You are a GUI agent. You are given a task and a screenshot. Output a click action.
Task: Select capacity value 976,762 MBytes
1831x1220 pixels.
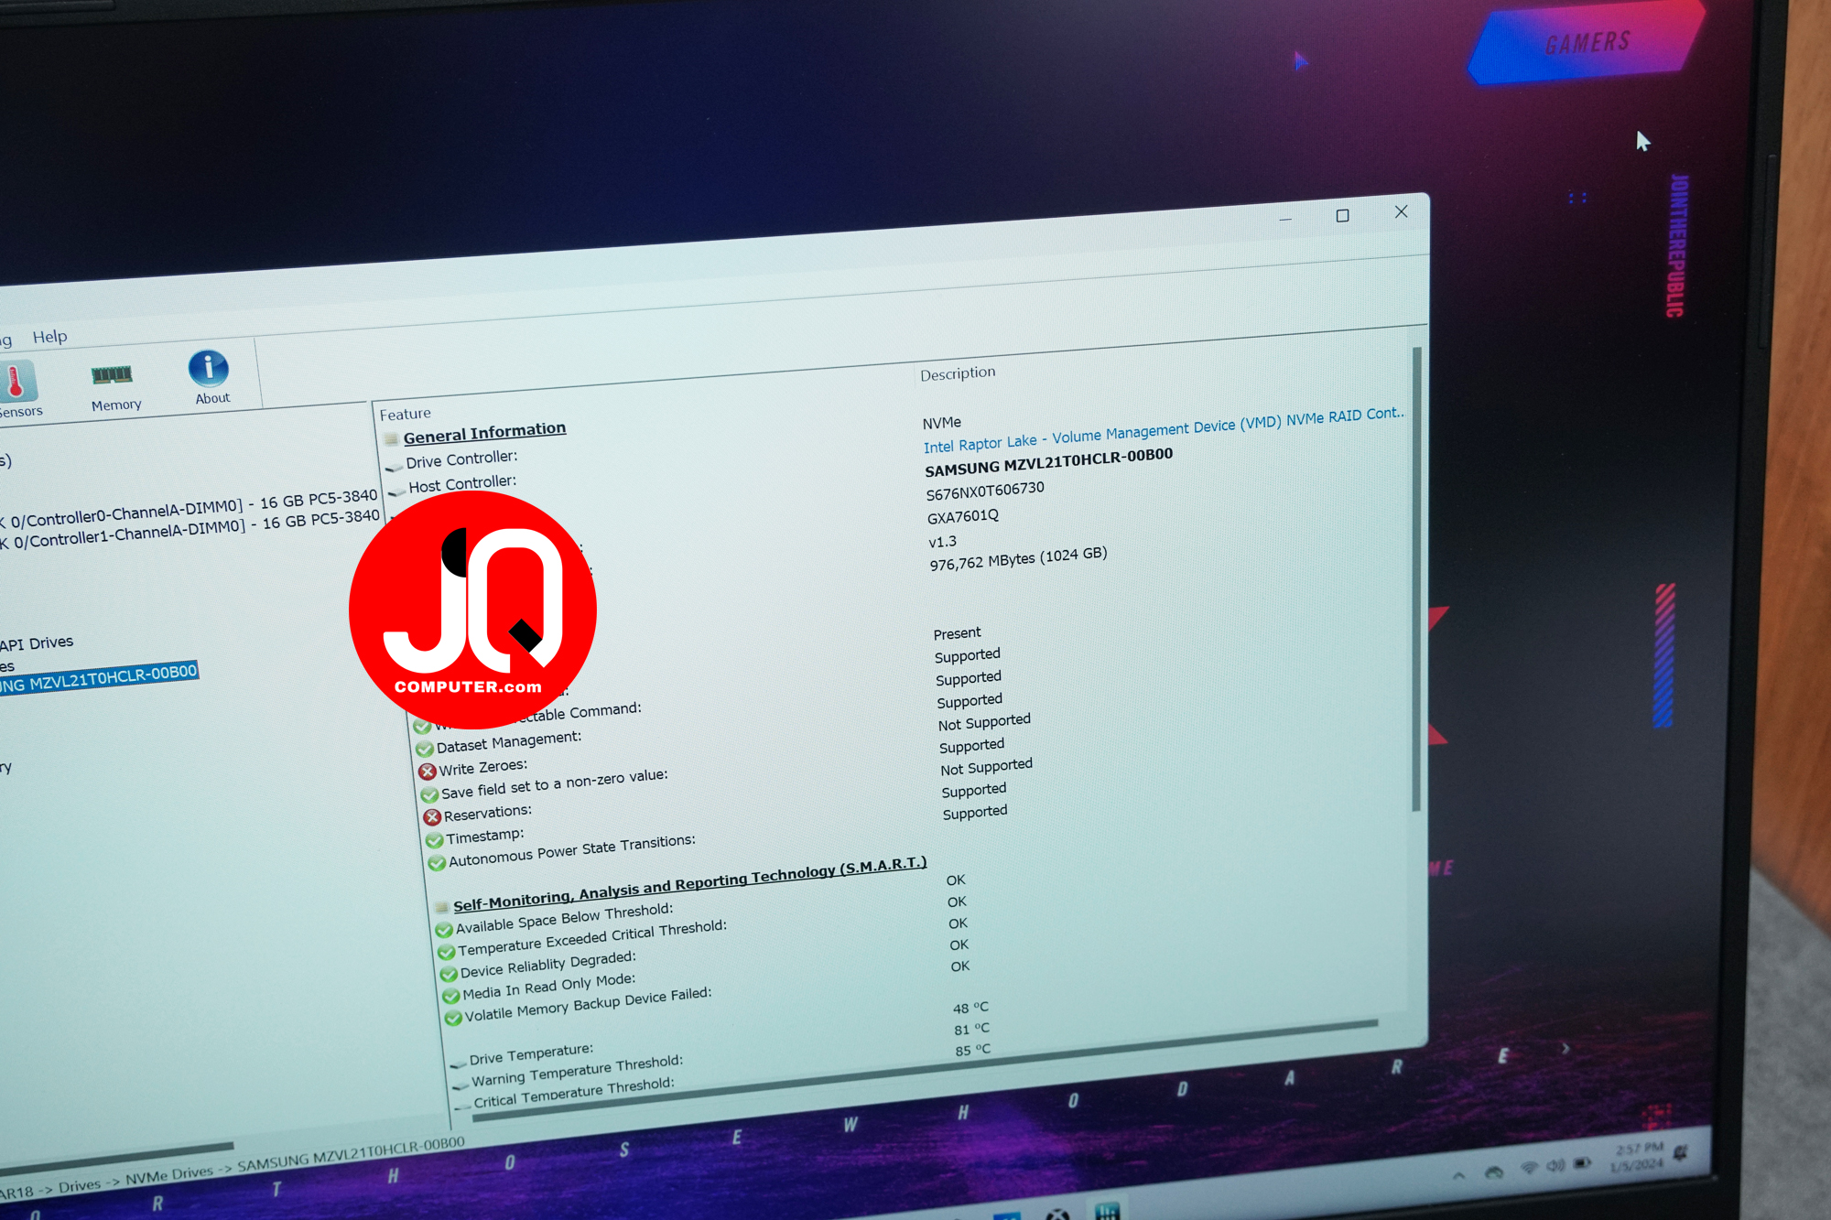[x=1018, y=558]
